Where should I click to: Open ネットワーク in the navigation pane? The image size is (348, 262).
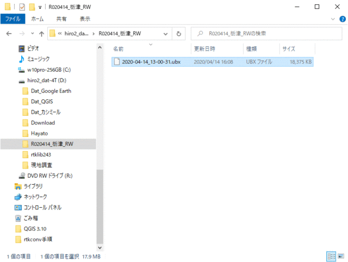(x=35, y=197)
